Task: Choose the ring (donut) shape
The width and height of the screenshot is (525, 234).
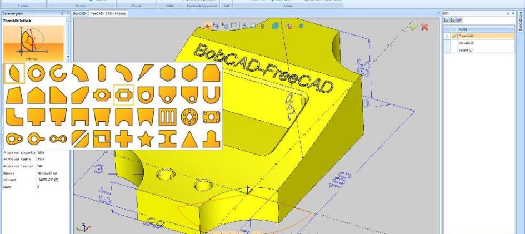Action: 36,73
